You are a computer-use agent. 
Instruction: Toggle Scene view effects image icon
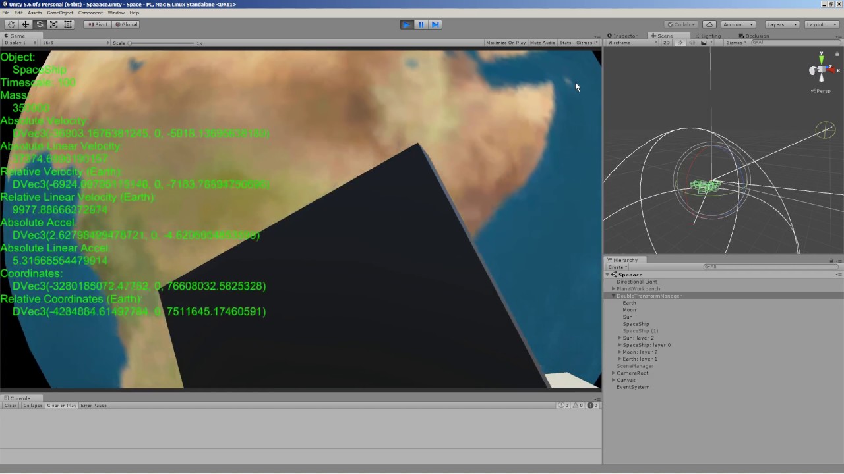[x=705, y=43]
